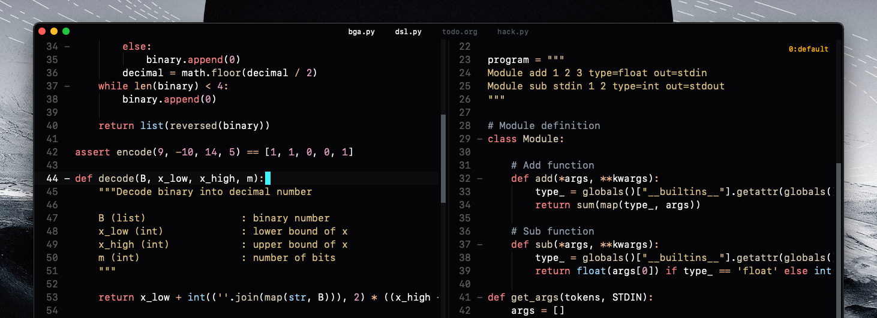Screen dimensions: 877x318
Task: Switch to the hack.py tab
Action: tap(512, 32)
